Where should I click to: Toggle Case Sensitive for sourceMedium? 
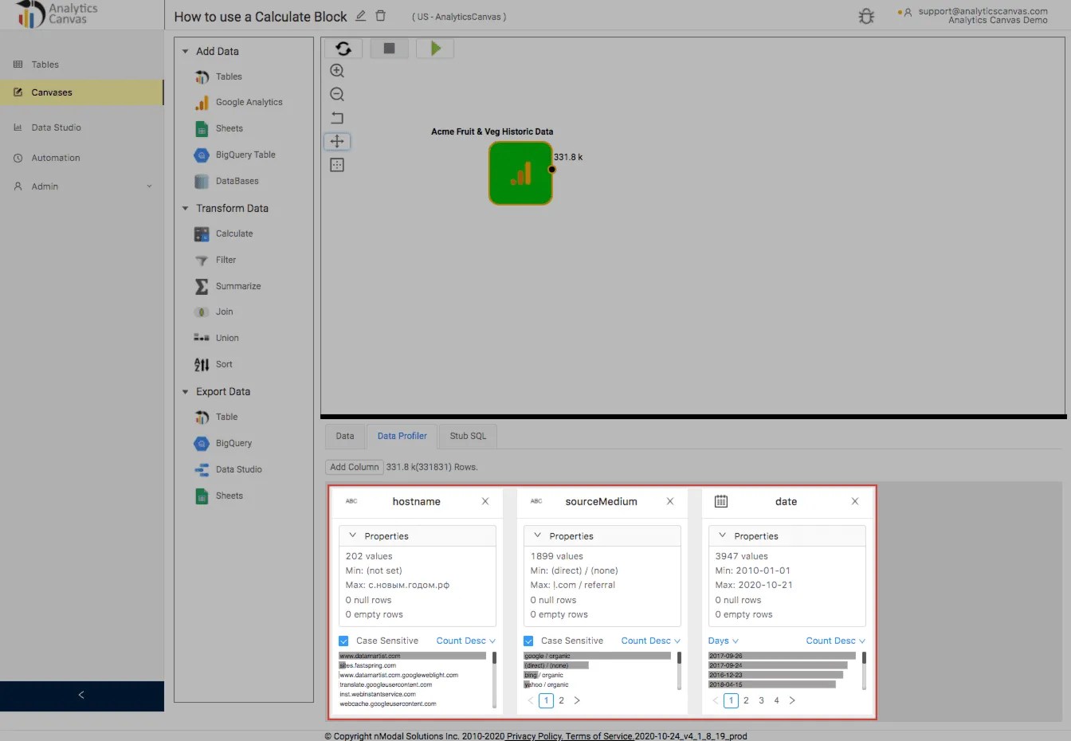tap(528, 641)
